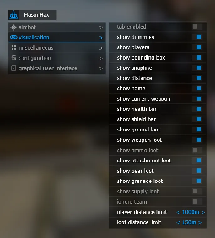Toggle the ignore team option
Screen dimensions: 215x238
click(x=197, y=202)
